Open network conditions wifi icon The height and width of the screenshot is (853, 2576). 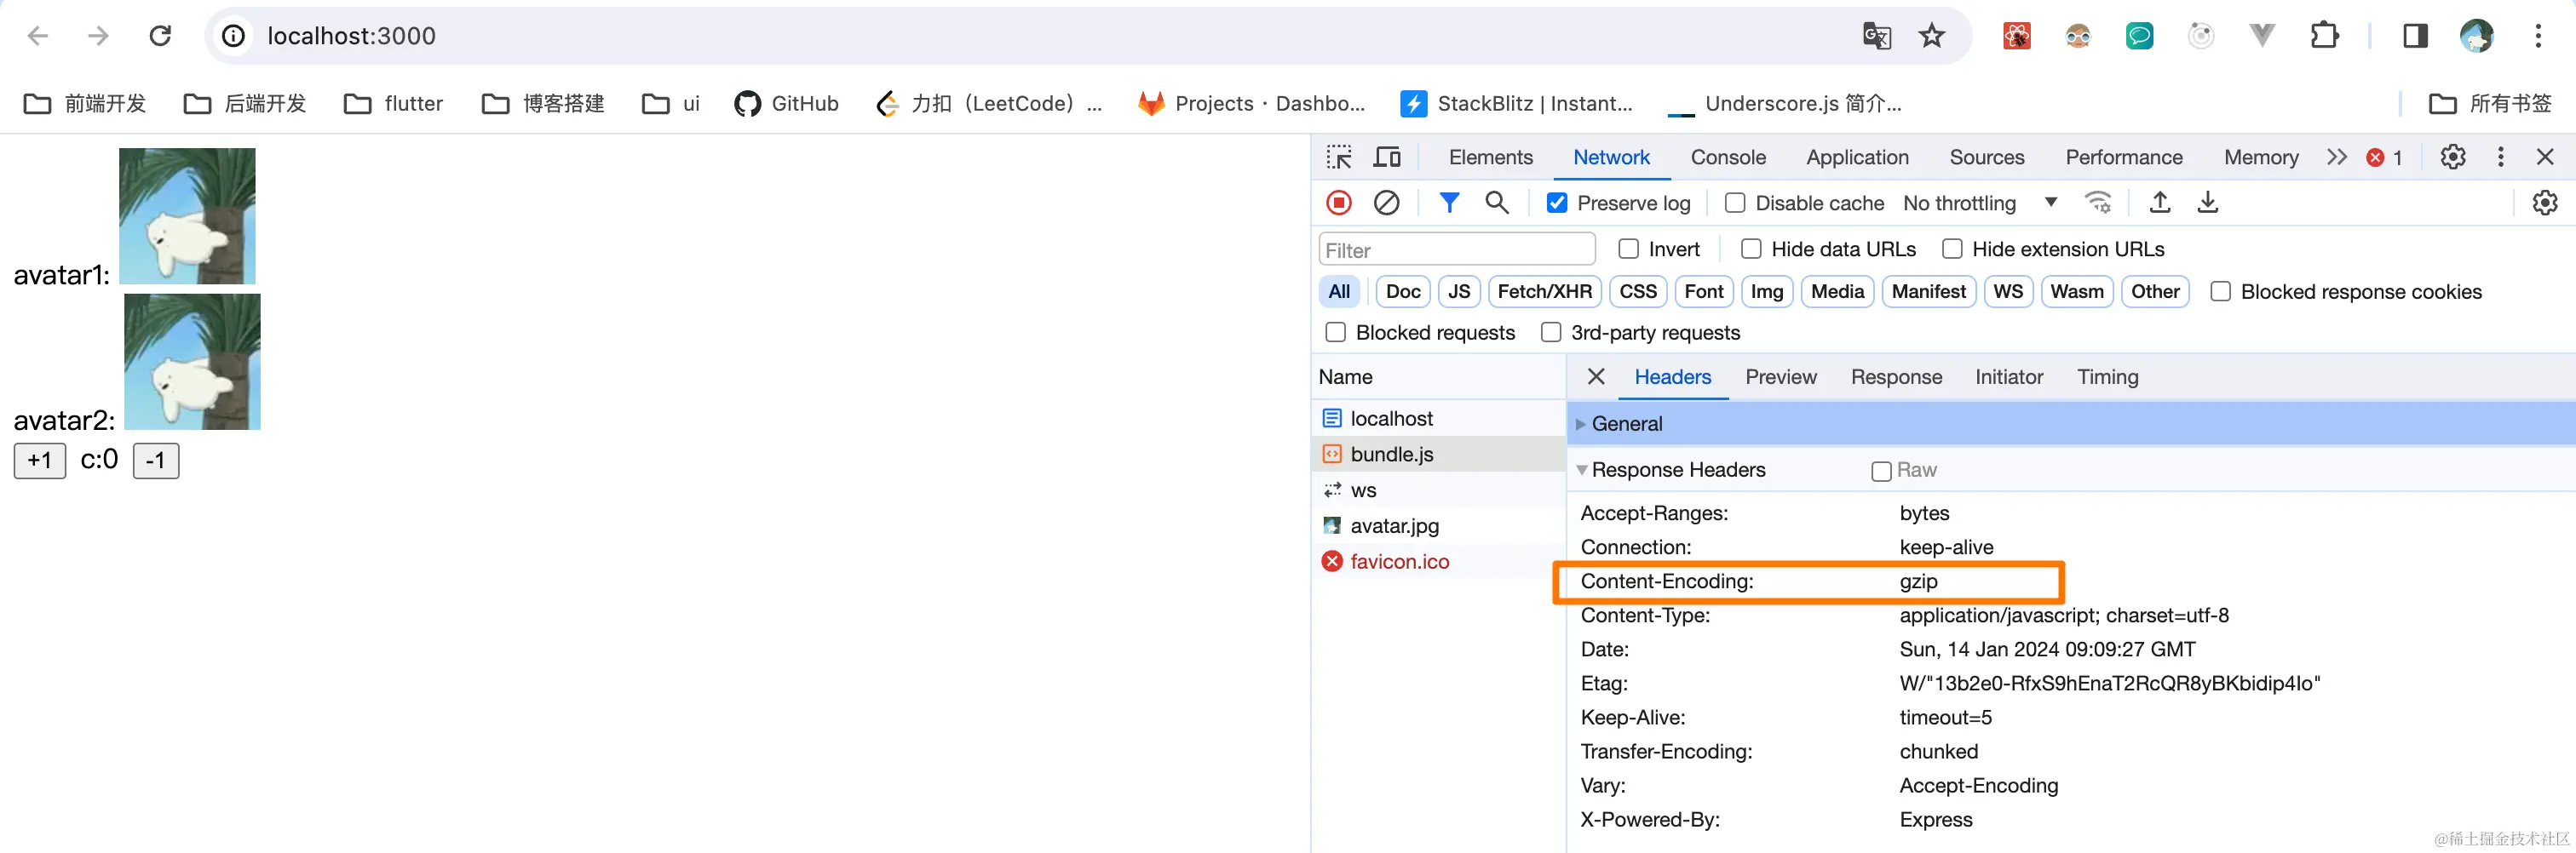(x=2097, y=203)
